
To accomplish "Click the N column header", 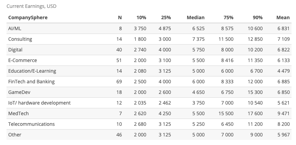I will [x=120, y=17].
